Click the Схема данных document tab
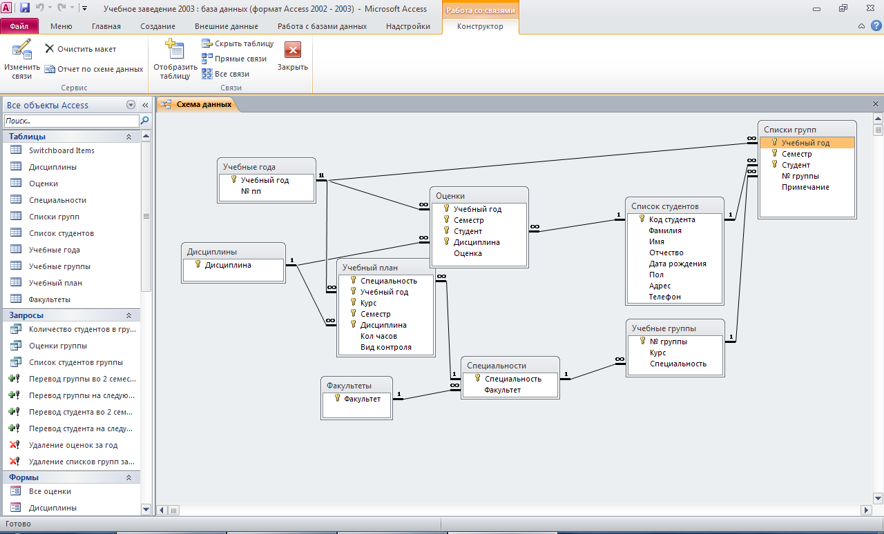The width and height of the screenshot is (884, 534). tap(198, 104)
